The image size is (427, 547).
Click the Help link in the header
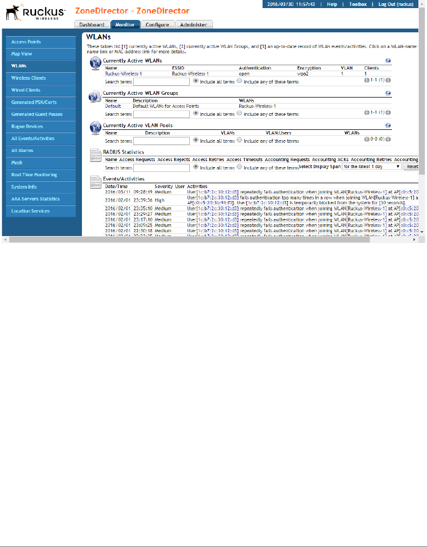click(x=332, y=4)
